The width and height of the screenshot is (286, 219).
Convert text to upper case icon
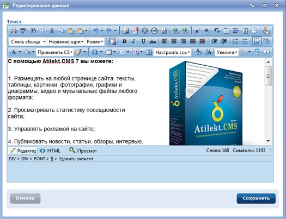coord(208,52)
